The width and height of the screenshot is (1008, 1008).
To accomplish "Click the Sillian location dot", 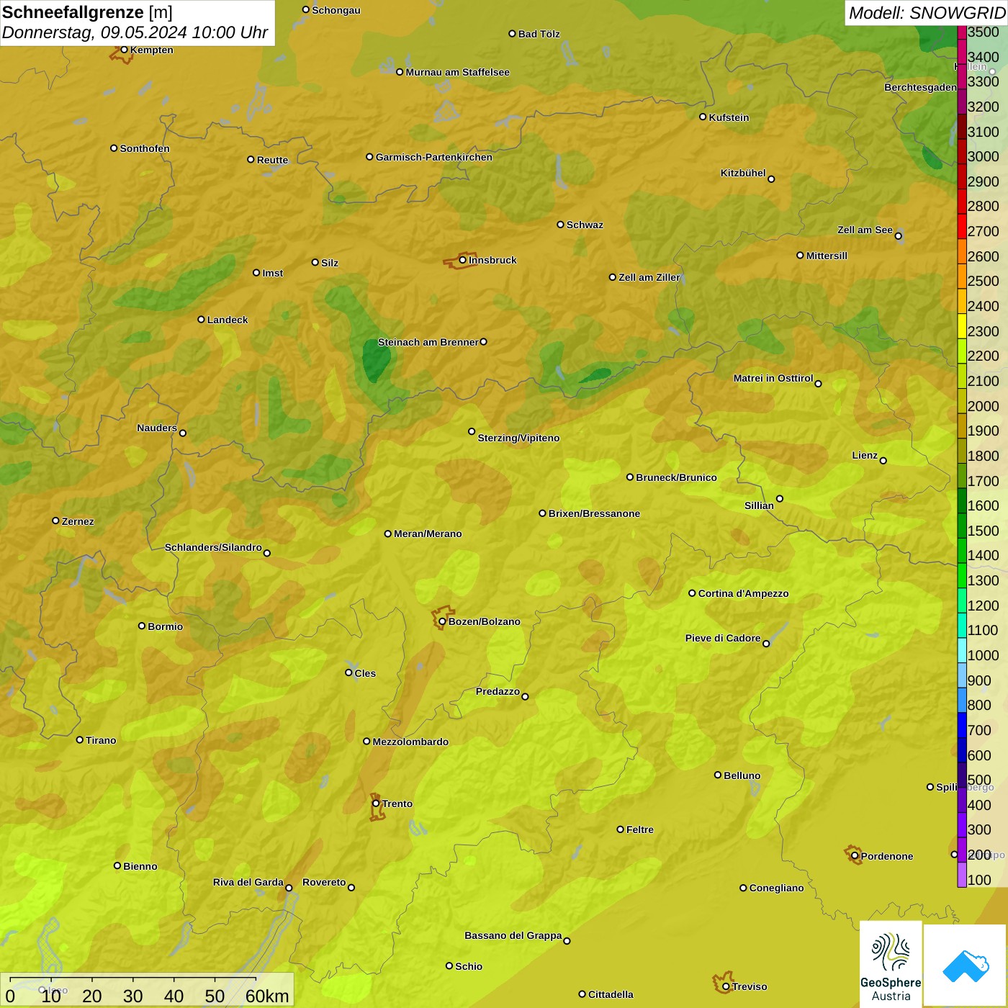I will [x=780, y=498].
